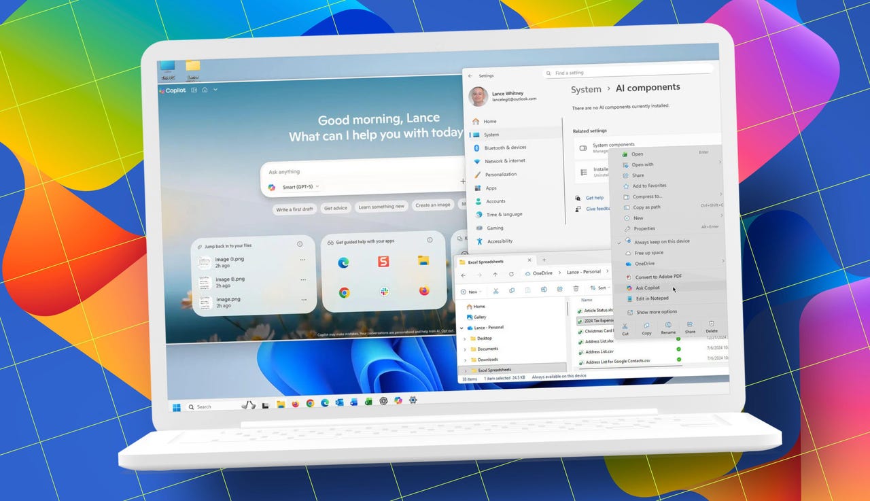Open Edge from the guided help widget
Viewport: 870px width, 501px height.
click(x=343, y=263)
